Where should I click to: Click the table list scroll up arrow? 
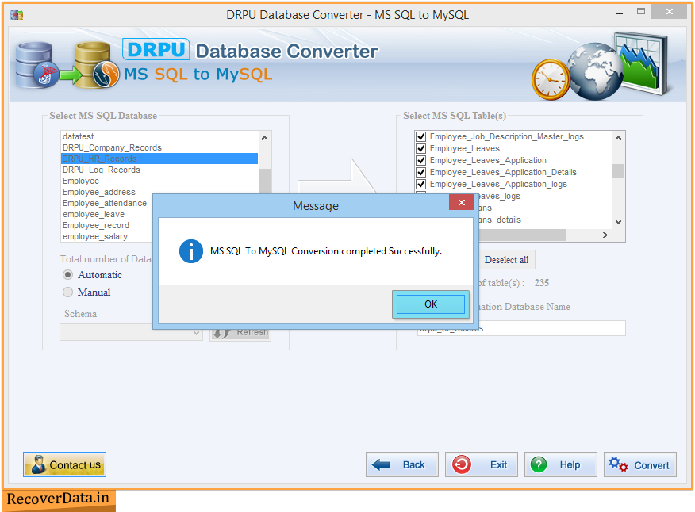(618, 138)
